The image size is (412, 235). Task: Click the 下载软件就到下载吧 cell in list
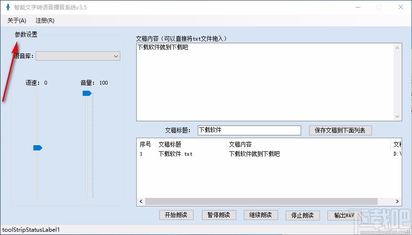tap(254, 154)
